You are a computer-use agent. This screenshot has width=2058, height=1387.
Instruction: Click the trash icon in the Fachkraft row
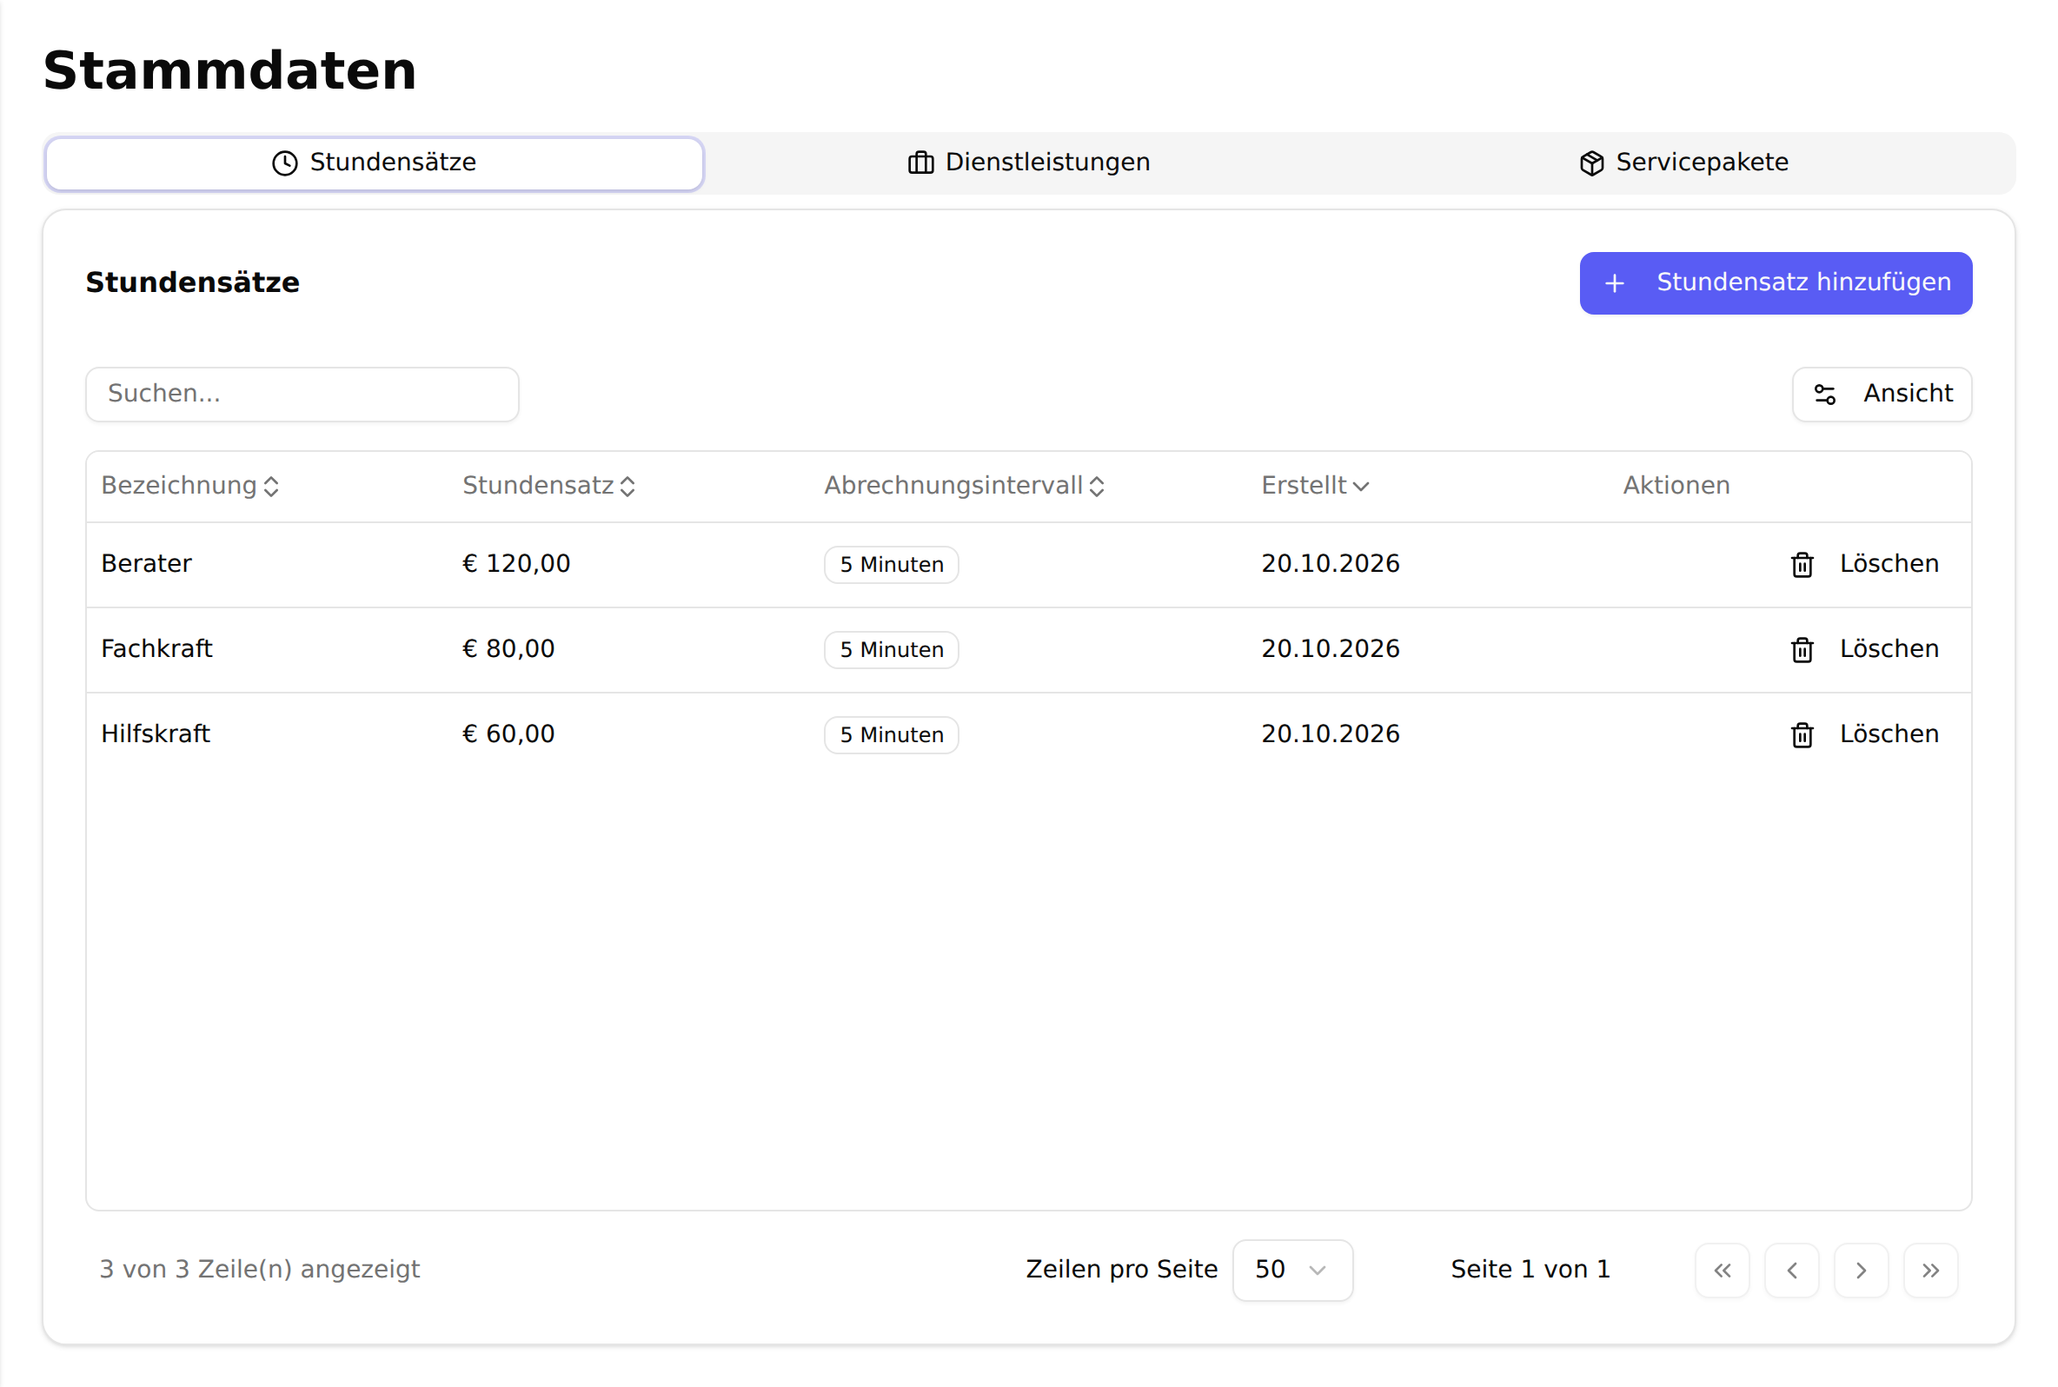click(1802, 649)
